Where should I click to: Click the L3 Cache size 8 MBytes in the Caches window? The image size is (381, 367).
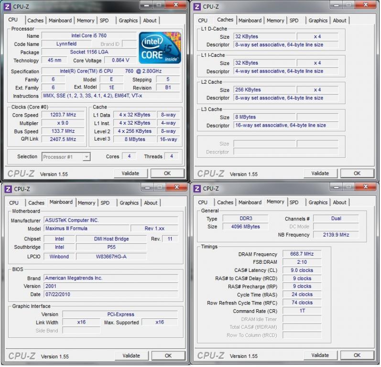pos(264,117)
